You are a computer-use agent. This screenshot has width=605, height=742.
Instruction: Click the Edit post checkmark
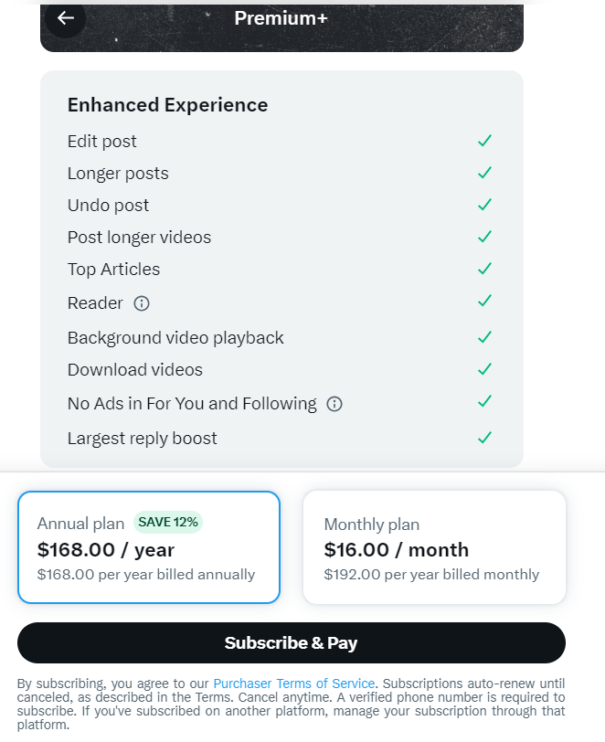pos(485,141)
